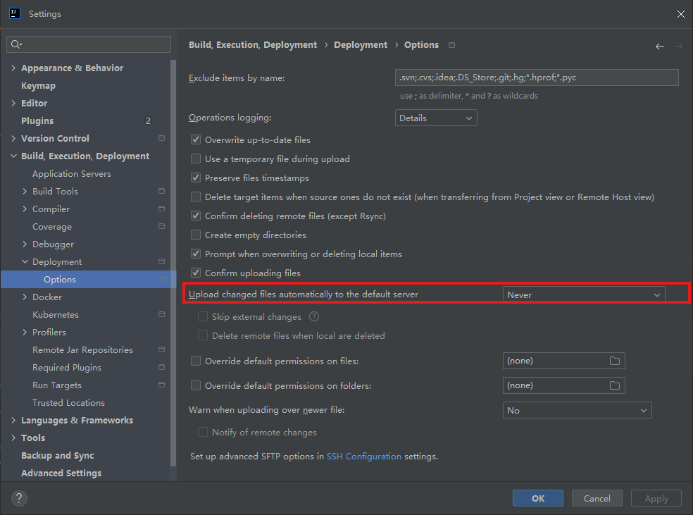Click help icon beside Skip external changes
This screenshot has height=515, width=693.
point(314,317)
